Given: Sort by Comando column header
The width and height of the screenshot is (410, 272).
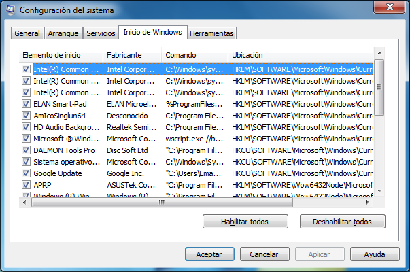Looking at the screenshot, I should pyautogui.click(x=195, y=55).
